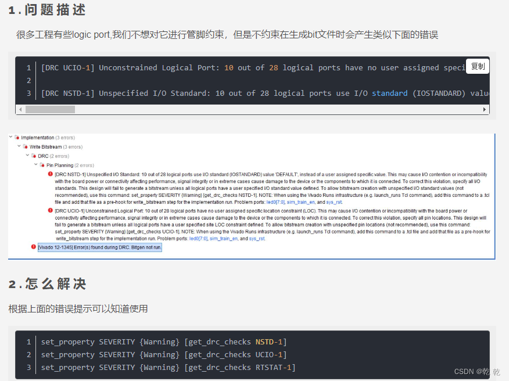Click the Pin Planning error folder icon
Image resolution: width=509 pixels, height=381 pixels.
tap(42, 165)
